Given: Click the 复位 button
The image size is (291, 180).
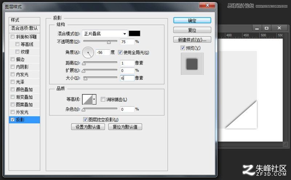Looking at the screenshot, I should pyautogui.click(x=192, y=30).
